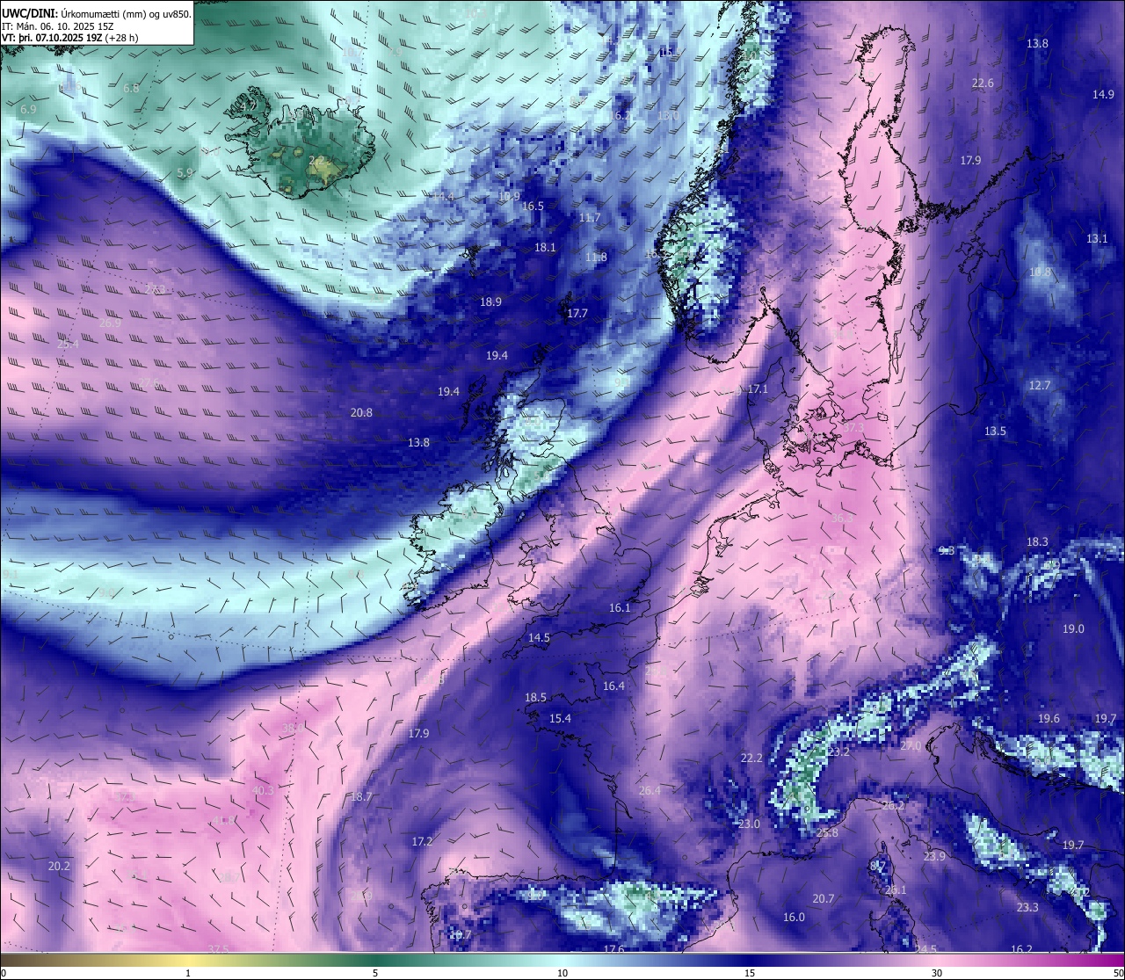1125x980 pixels.
Task: Click the 19.0 value label
Action: click(x=1073, y=629)
